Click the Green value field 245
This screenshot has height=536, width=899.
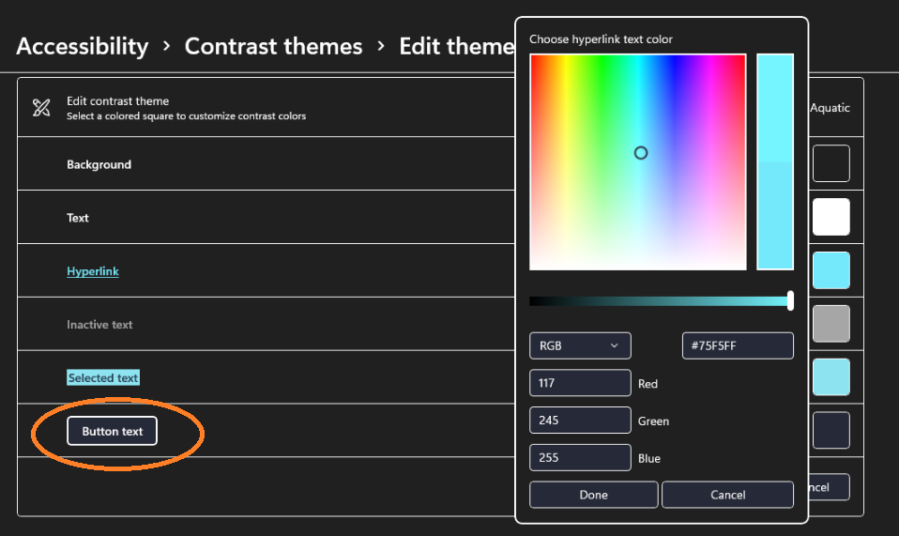pyautogui.click(x=580, y=421)
